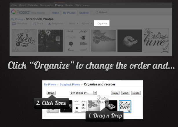This screenshot has width=178, height=127.
Task: Expand the more menu in top bar
Action: pyautogui.click(x=87, y=5)
